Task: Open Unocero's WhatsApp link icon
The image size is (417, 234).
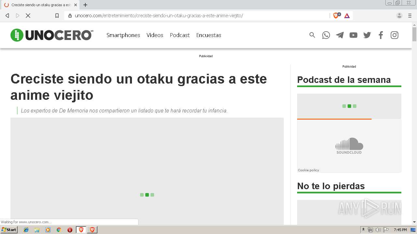Action: click(x=326, y=35)
